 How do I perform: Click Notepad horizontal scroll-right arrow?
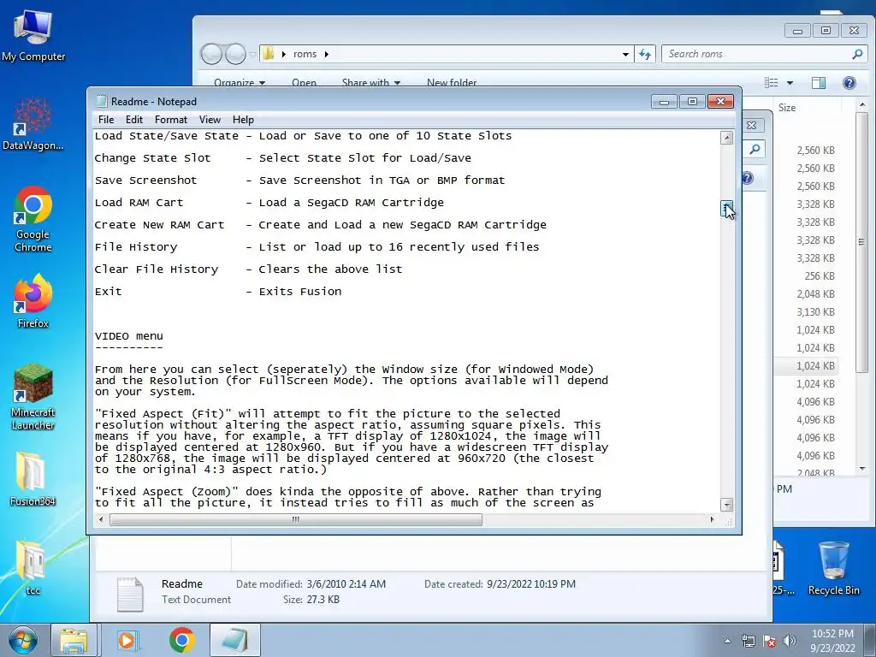coord(712,520)
